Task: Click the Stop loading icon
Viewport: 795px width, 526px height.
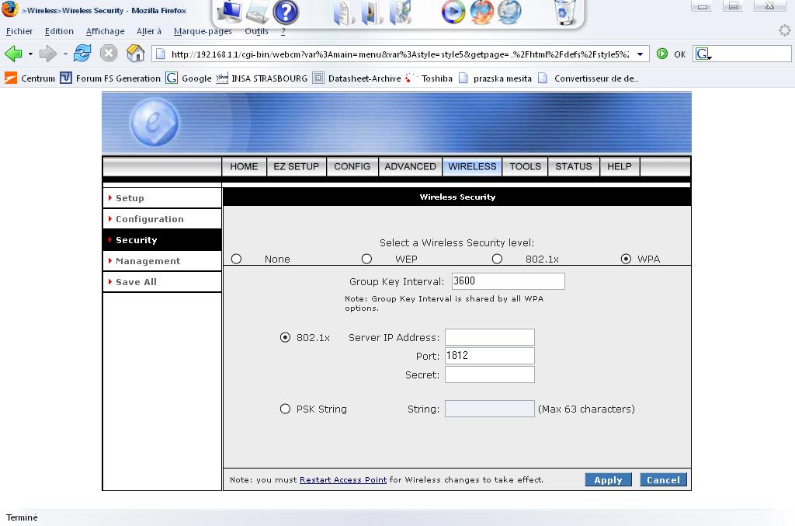Action: tap(109, 53)
